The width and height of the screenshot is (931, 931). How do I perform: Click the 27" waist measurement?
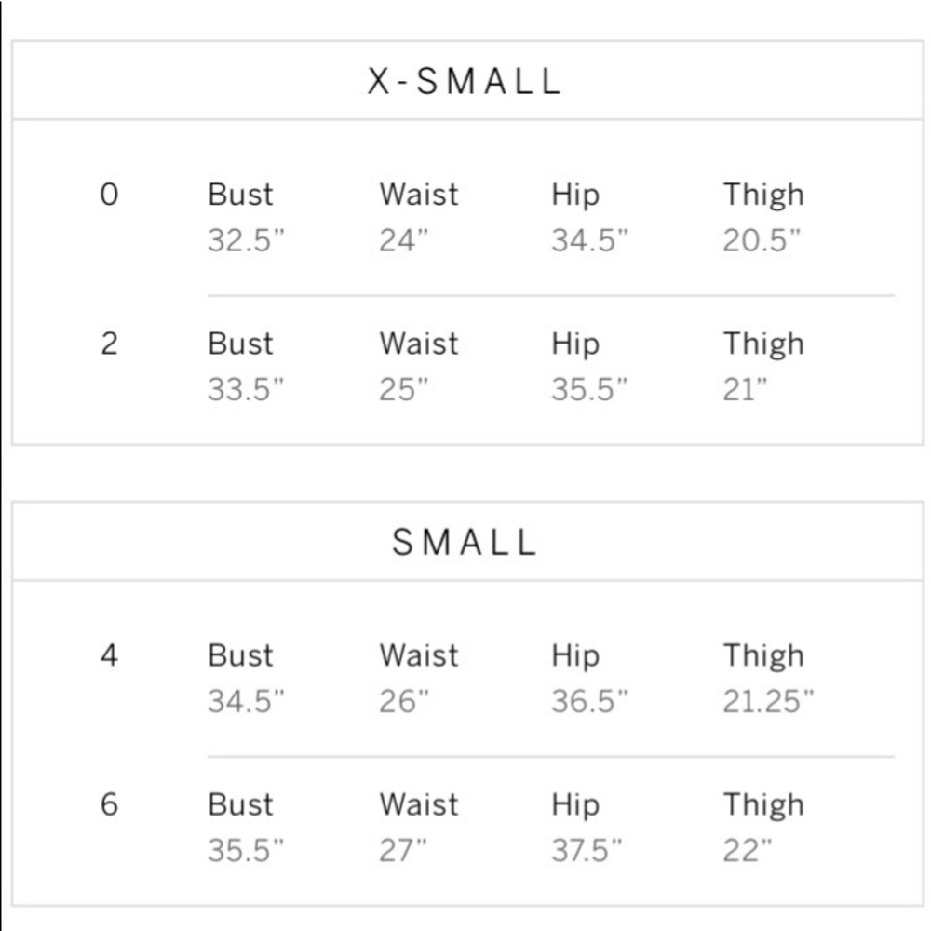point(402,851)
